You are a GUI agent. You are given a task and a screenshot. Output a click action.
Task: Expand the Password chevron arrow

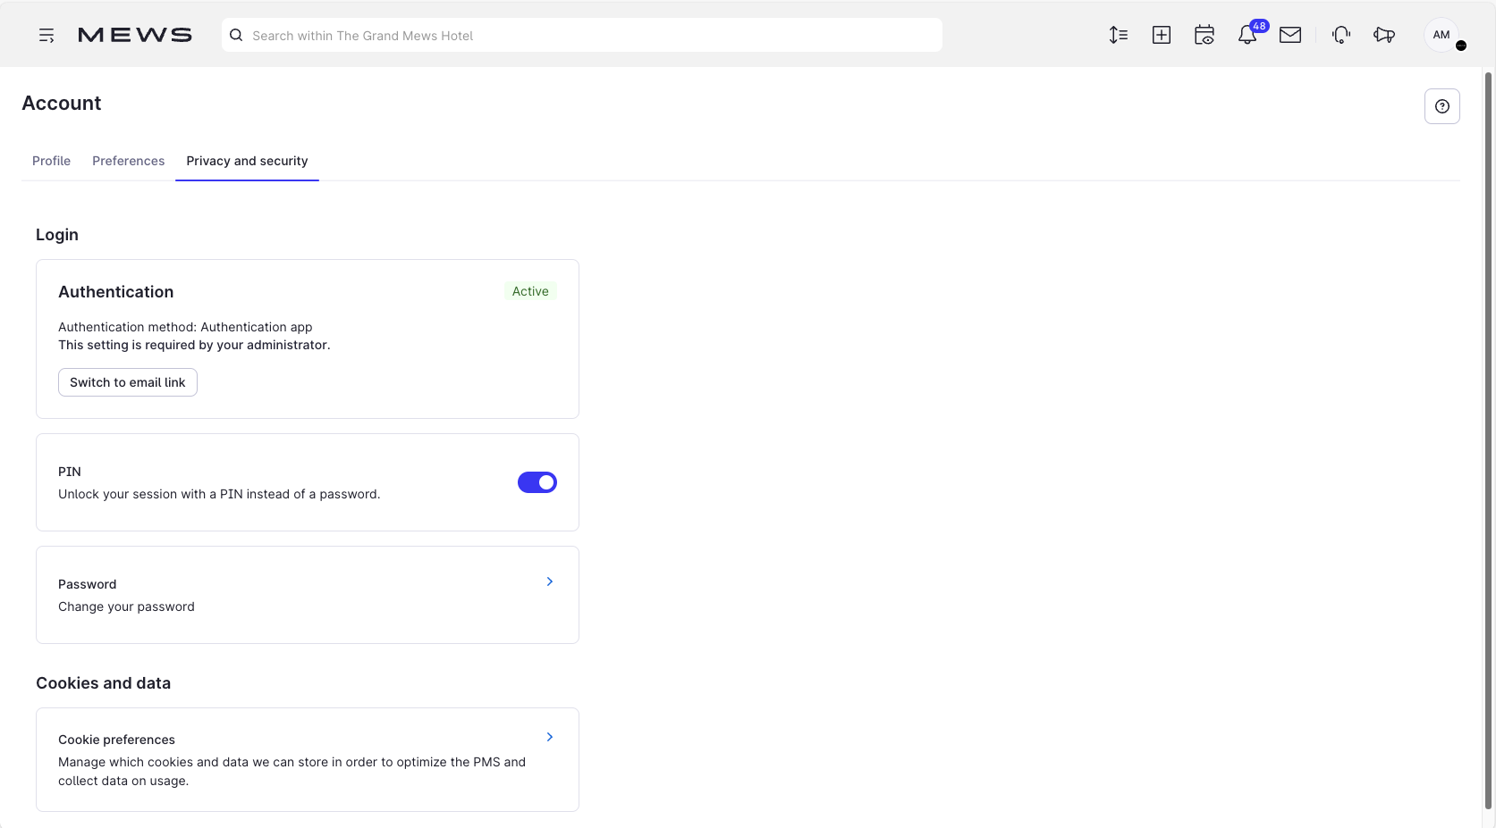click(550, 581)
